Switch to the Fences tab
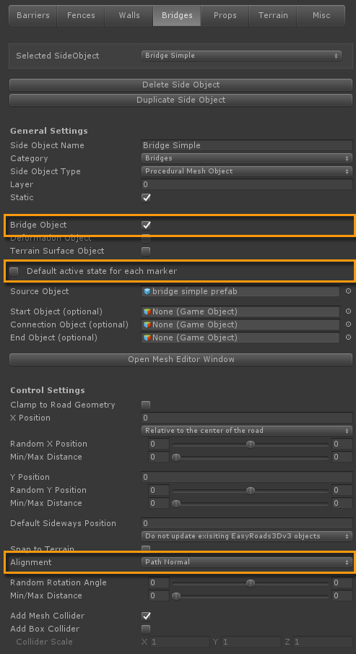 coord(81,15)
